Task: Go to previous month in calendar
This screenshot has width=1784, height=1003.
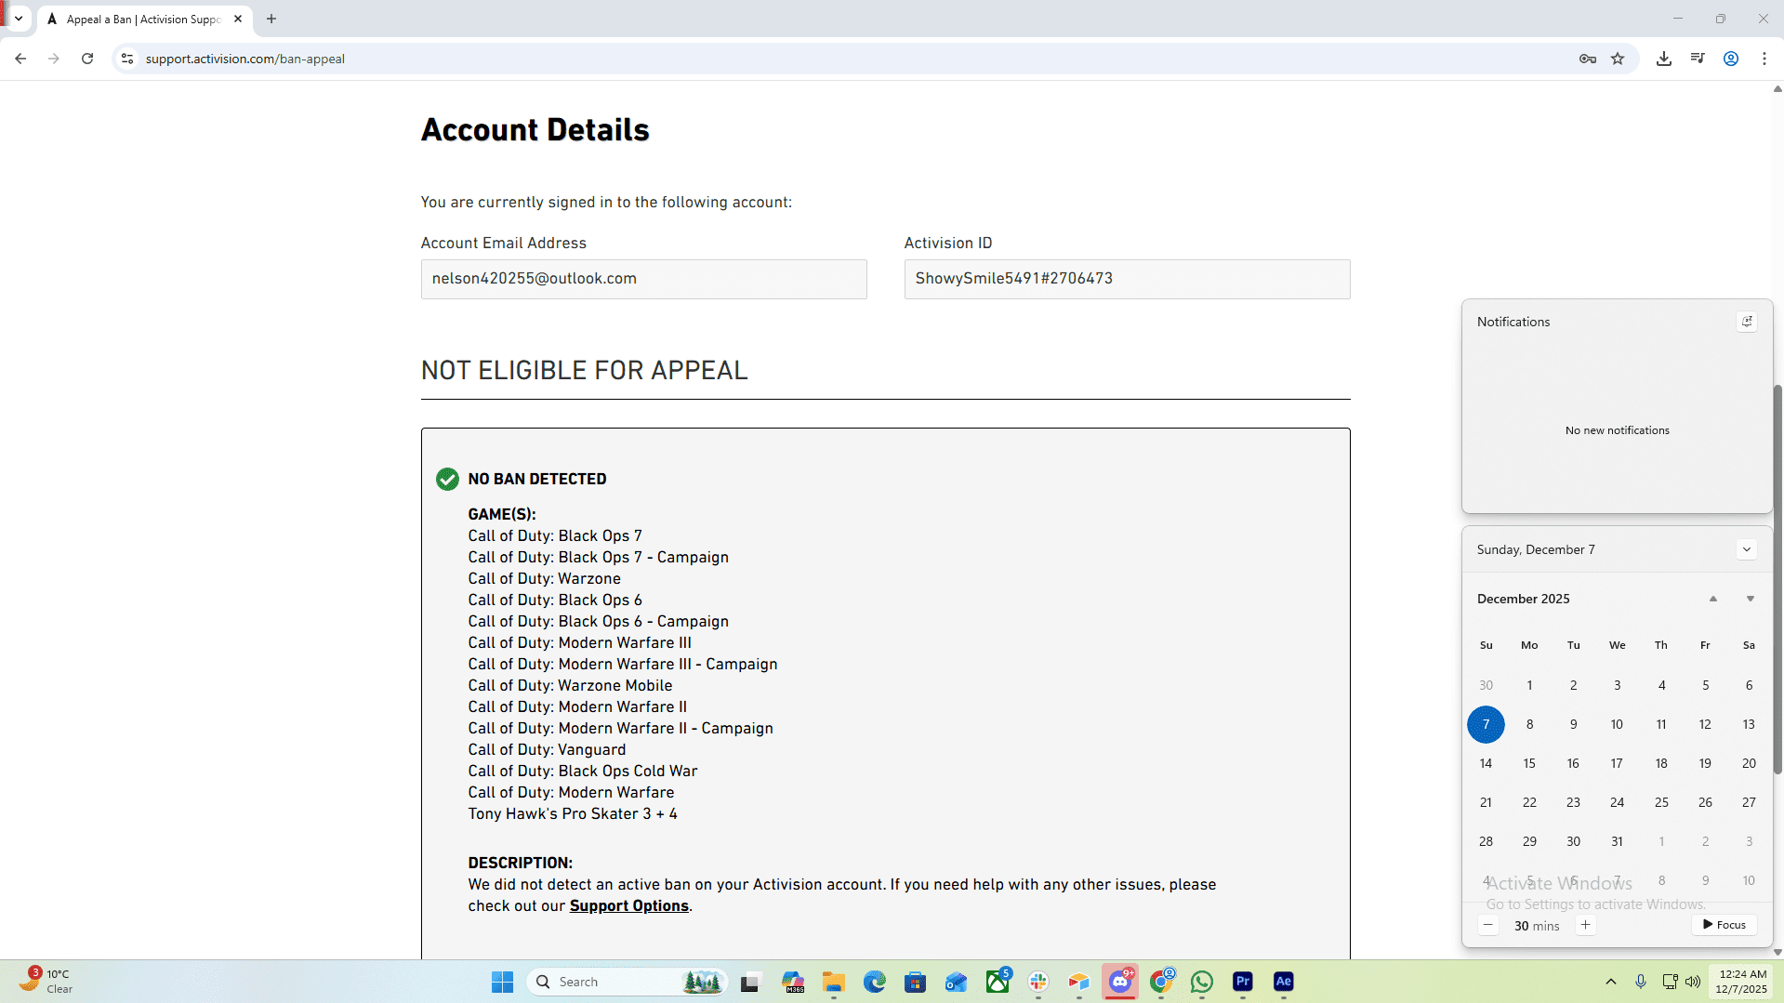Action: coord(1712,599)
